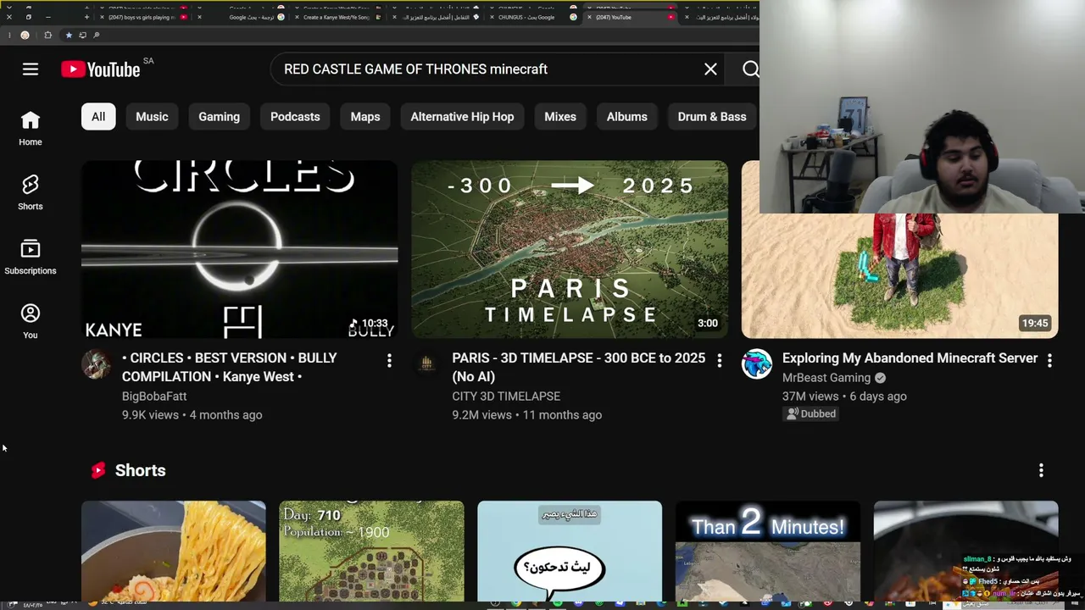Click the 19:45 duration on MrBeast thumbnail
The height and width of the screenshot is (610, 1085).
[1035, 323]
